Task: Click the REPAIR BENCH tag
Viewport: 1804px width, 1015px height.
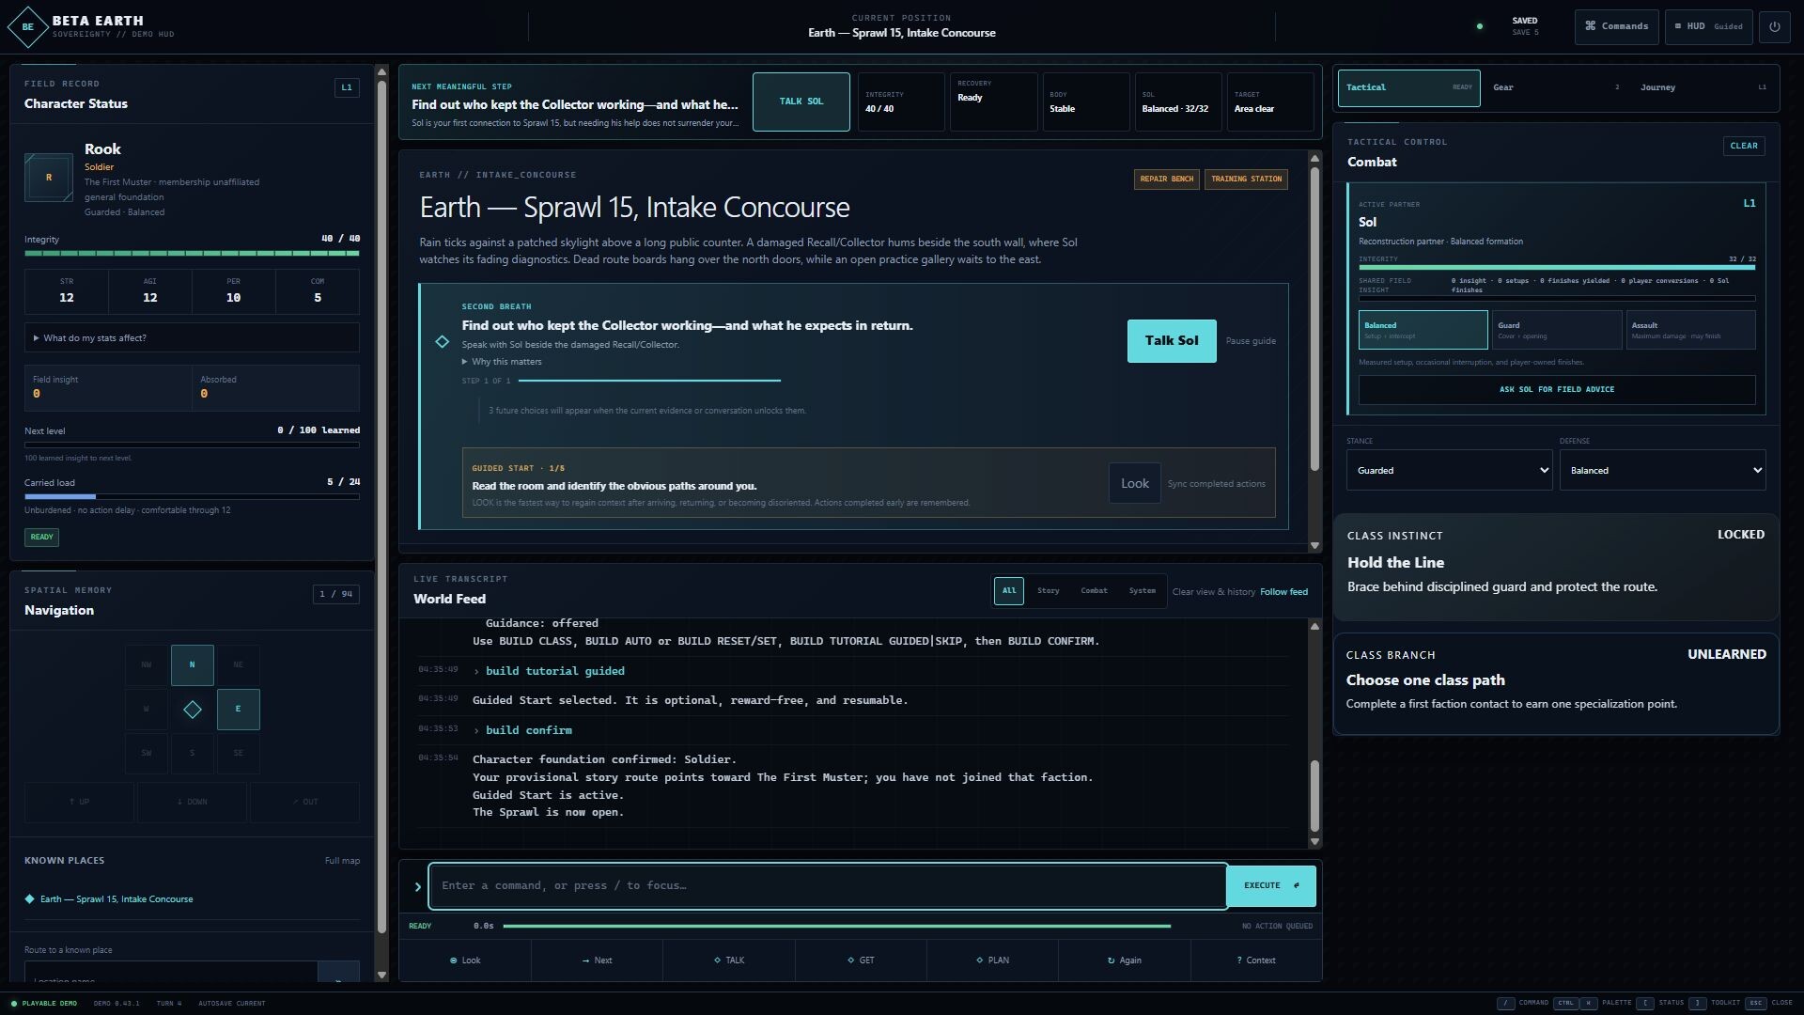Action: pos(1166,179)
